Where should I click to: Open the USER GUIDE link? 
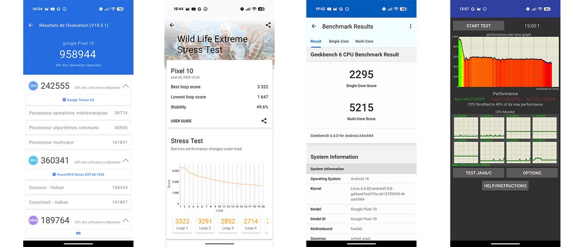181,121
